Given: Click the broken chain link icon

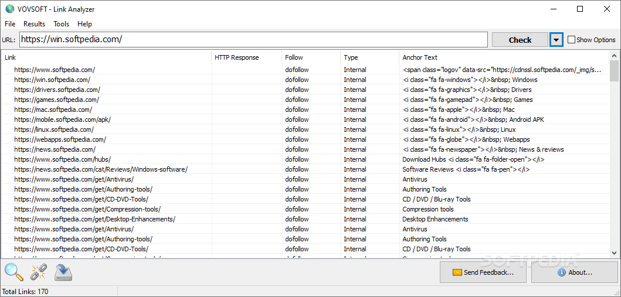Looking at the screenshot, I should (x=39, y=272).
